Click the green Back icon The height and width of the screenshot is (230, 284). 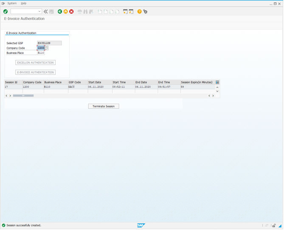[x=60, y=11]
